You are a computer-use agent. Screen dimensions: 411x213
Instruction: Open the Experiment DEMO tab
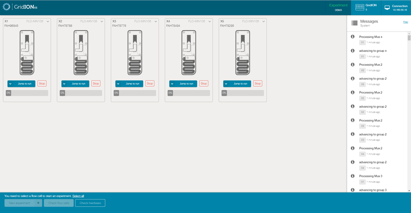[x=338, y=7]
